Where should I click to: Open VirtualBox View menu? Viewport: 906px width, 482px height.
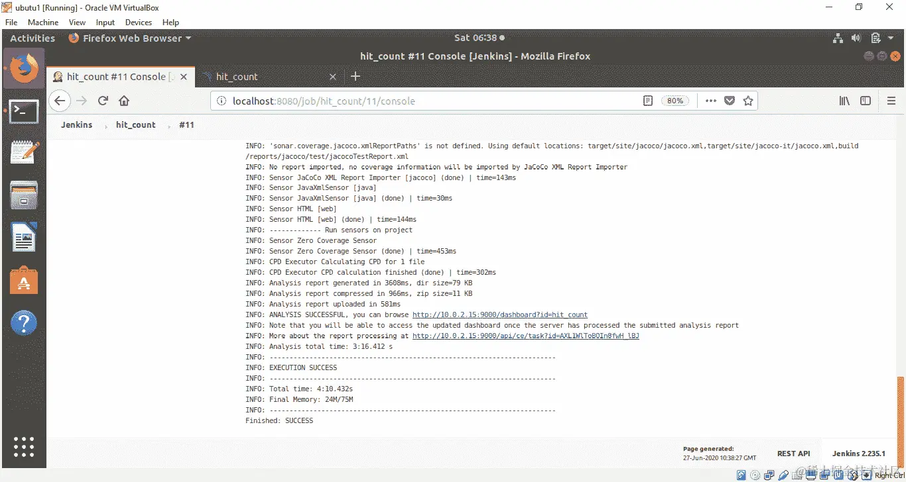(78, 23)
